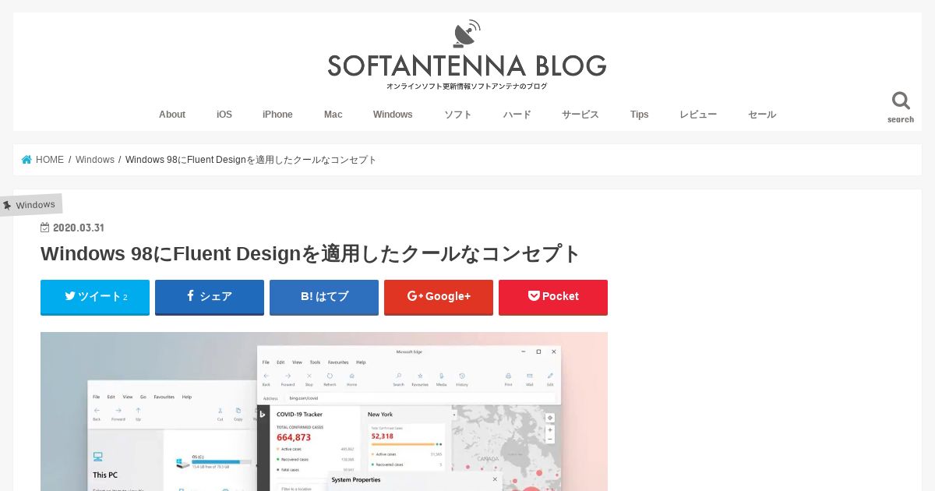Open the サービス menu item
The width and height of the screenshot is (935, 491).
[580, 115]
